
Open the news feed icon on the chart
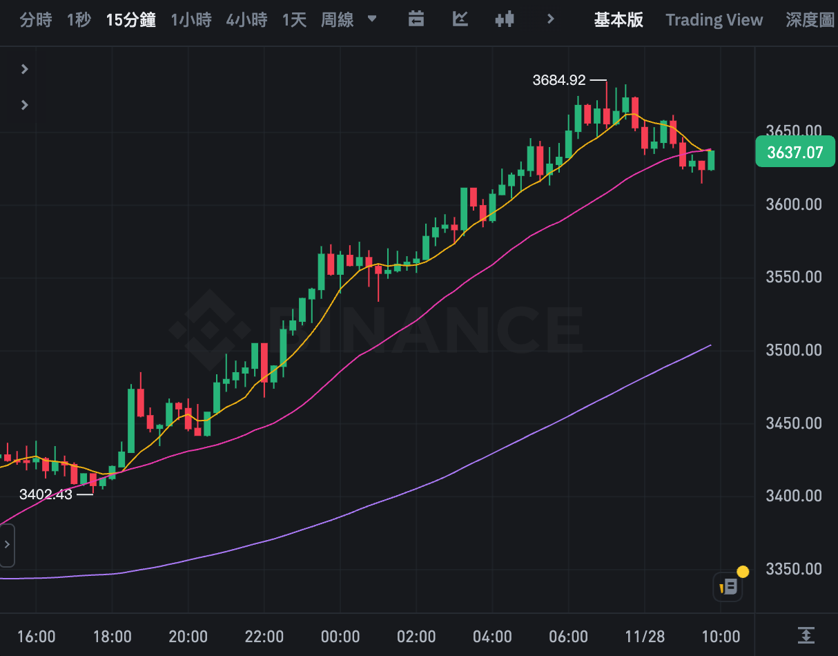coord(728,588)
